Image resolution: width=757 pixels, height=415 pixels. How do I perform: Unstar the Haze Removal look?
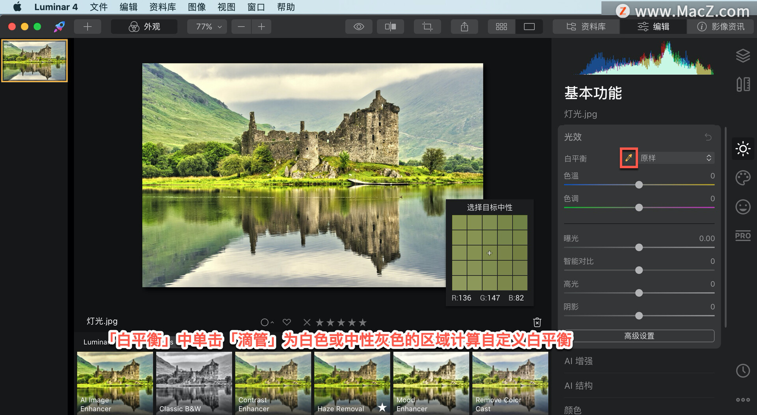381,408
